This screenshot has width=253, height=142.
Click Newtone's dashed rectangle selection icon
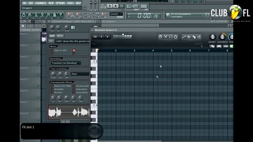[x=170, y=37]
